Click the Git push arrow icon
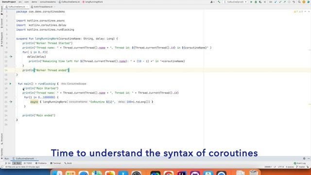 click(285, 2)
